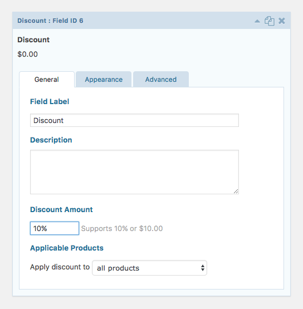303x309 pixels.
Task: Duplicate this Discount field
Action: pos(270,21)
